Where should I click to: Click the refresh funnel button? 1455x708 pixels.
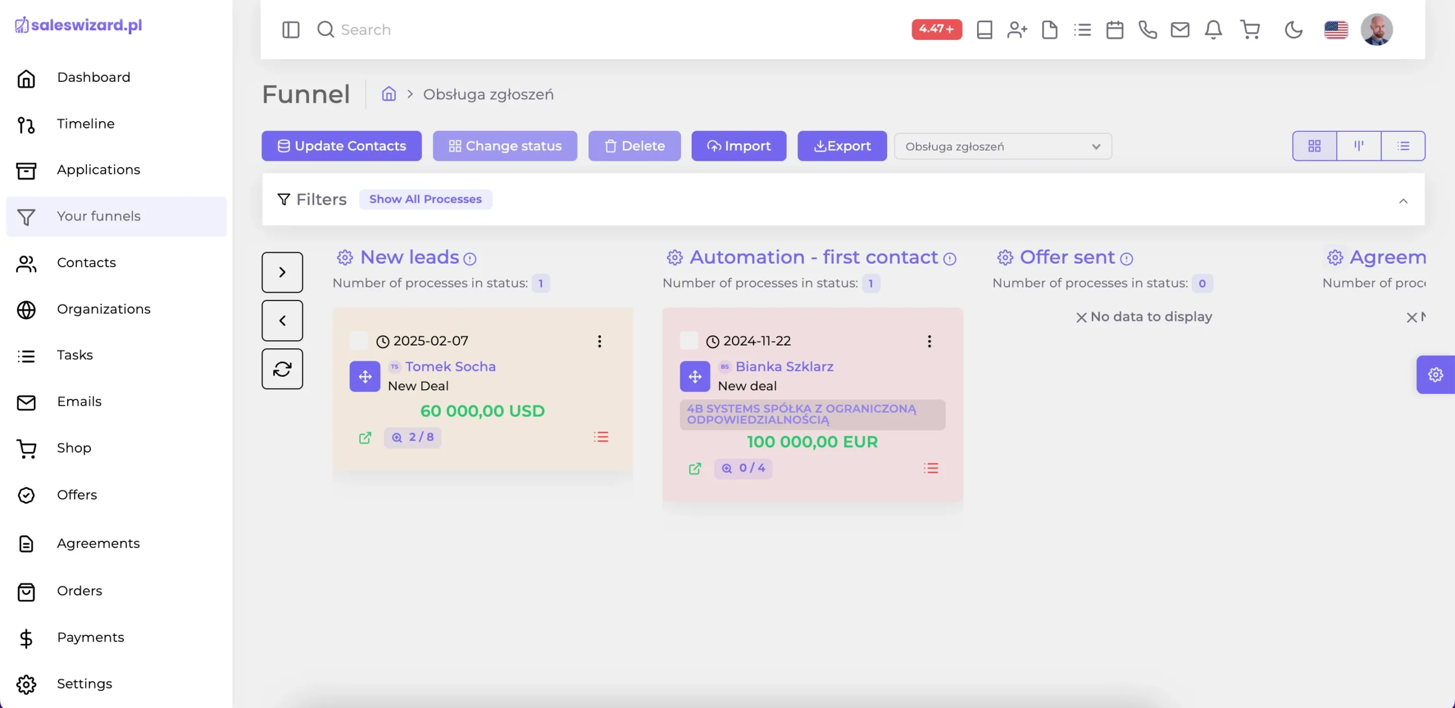(x=282, y=369)
